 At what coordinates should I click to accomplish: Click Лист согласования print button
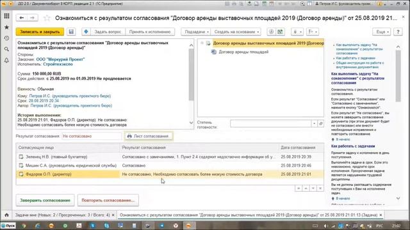coord(148,136)
